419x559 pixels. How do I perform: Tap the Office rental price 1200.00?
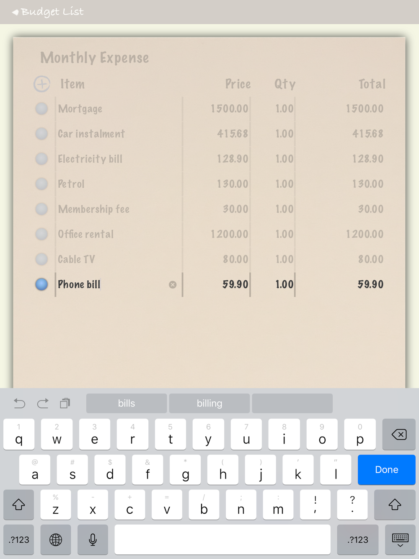click(229, 234)
